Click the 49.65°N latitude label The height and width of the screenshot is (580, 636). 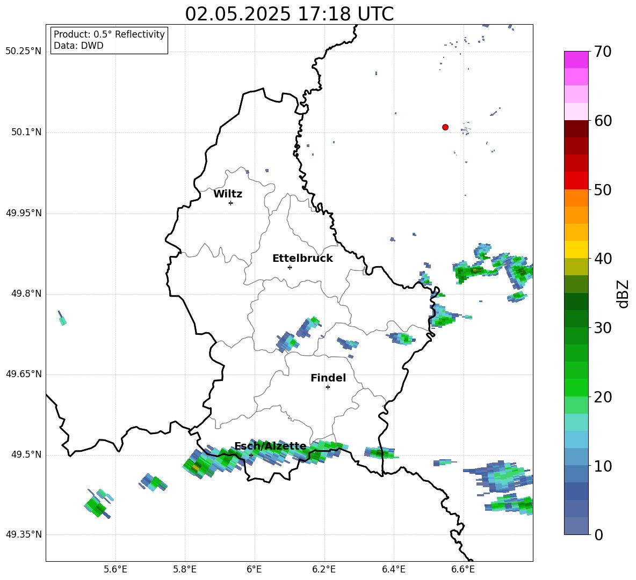24,374
